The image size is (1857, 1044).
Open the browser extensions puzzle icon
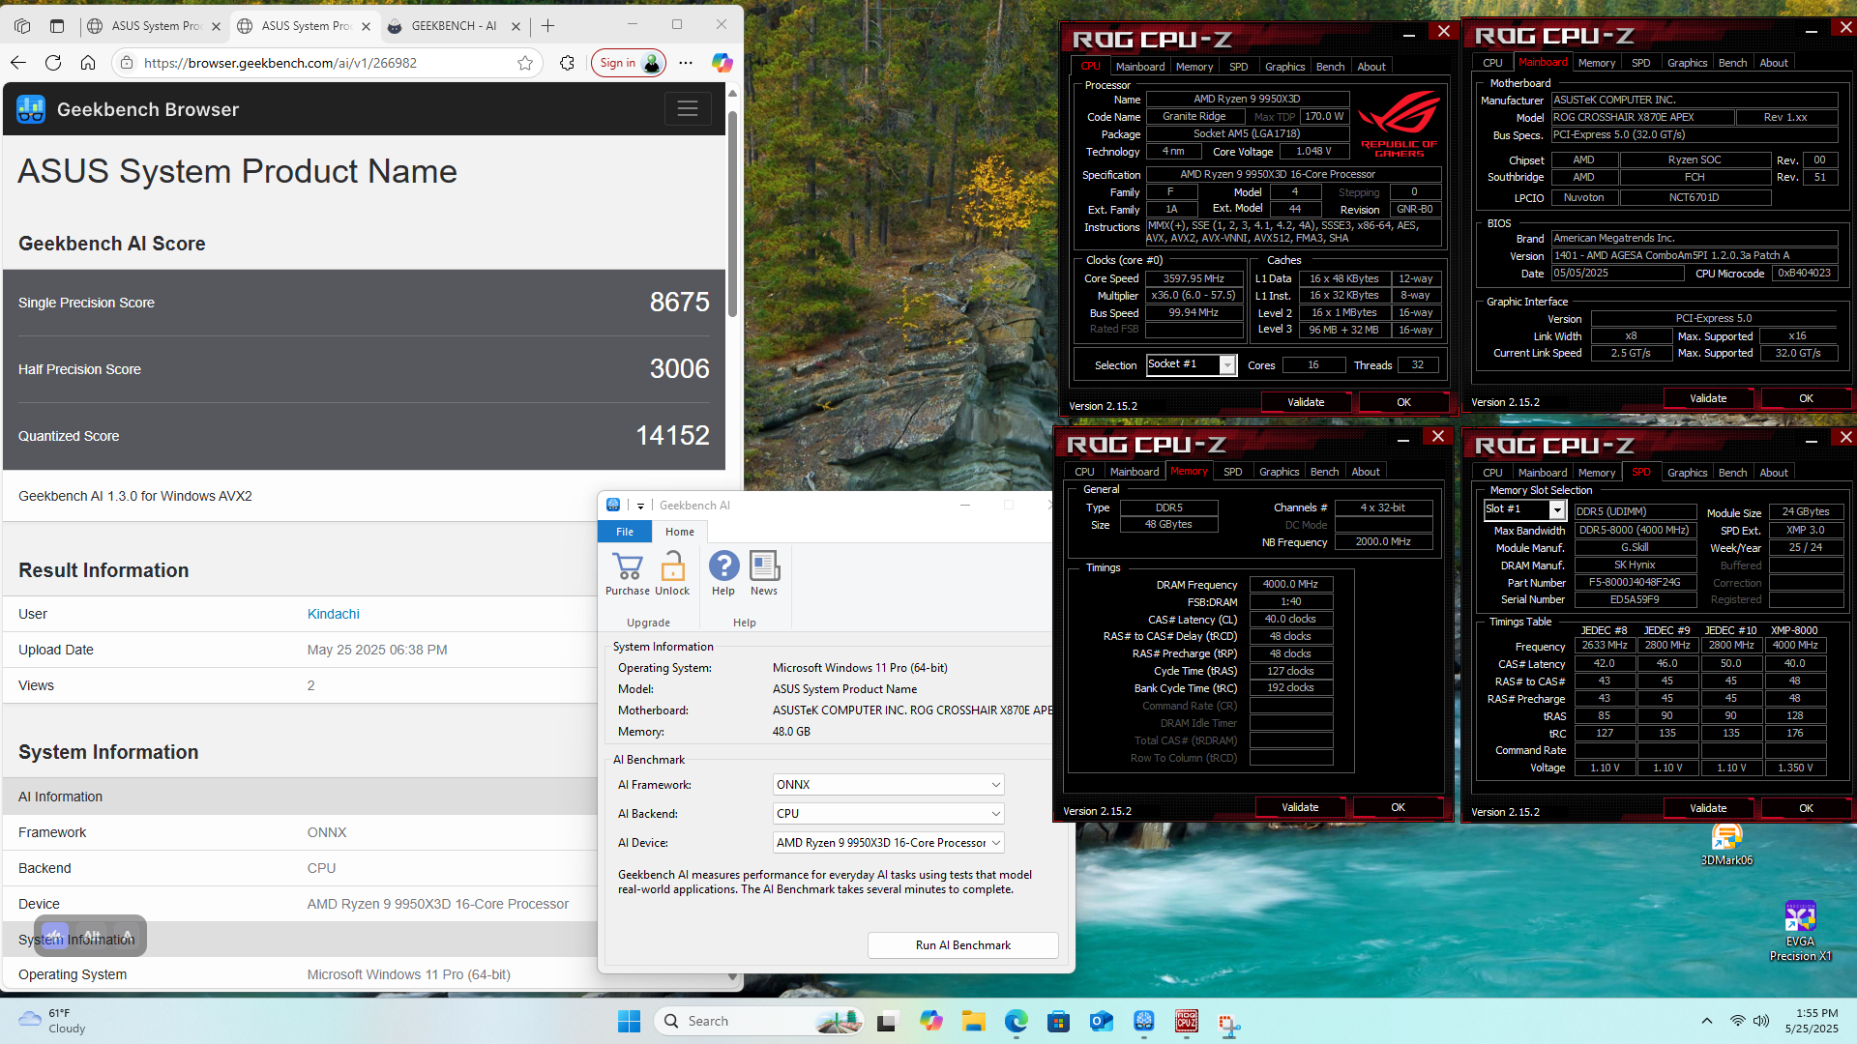(567, 63)
